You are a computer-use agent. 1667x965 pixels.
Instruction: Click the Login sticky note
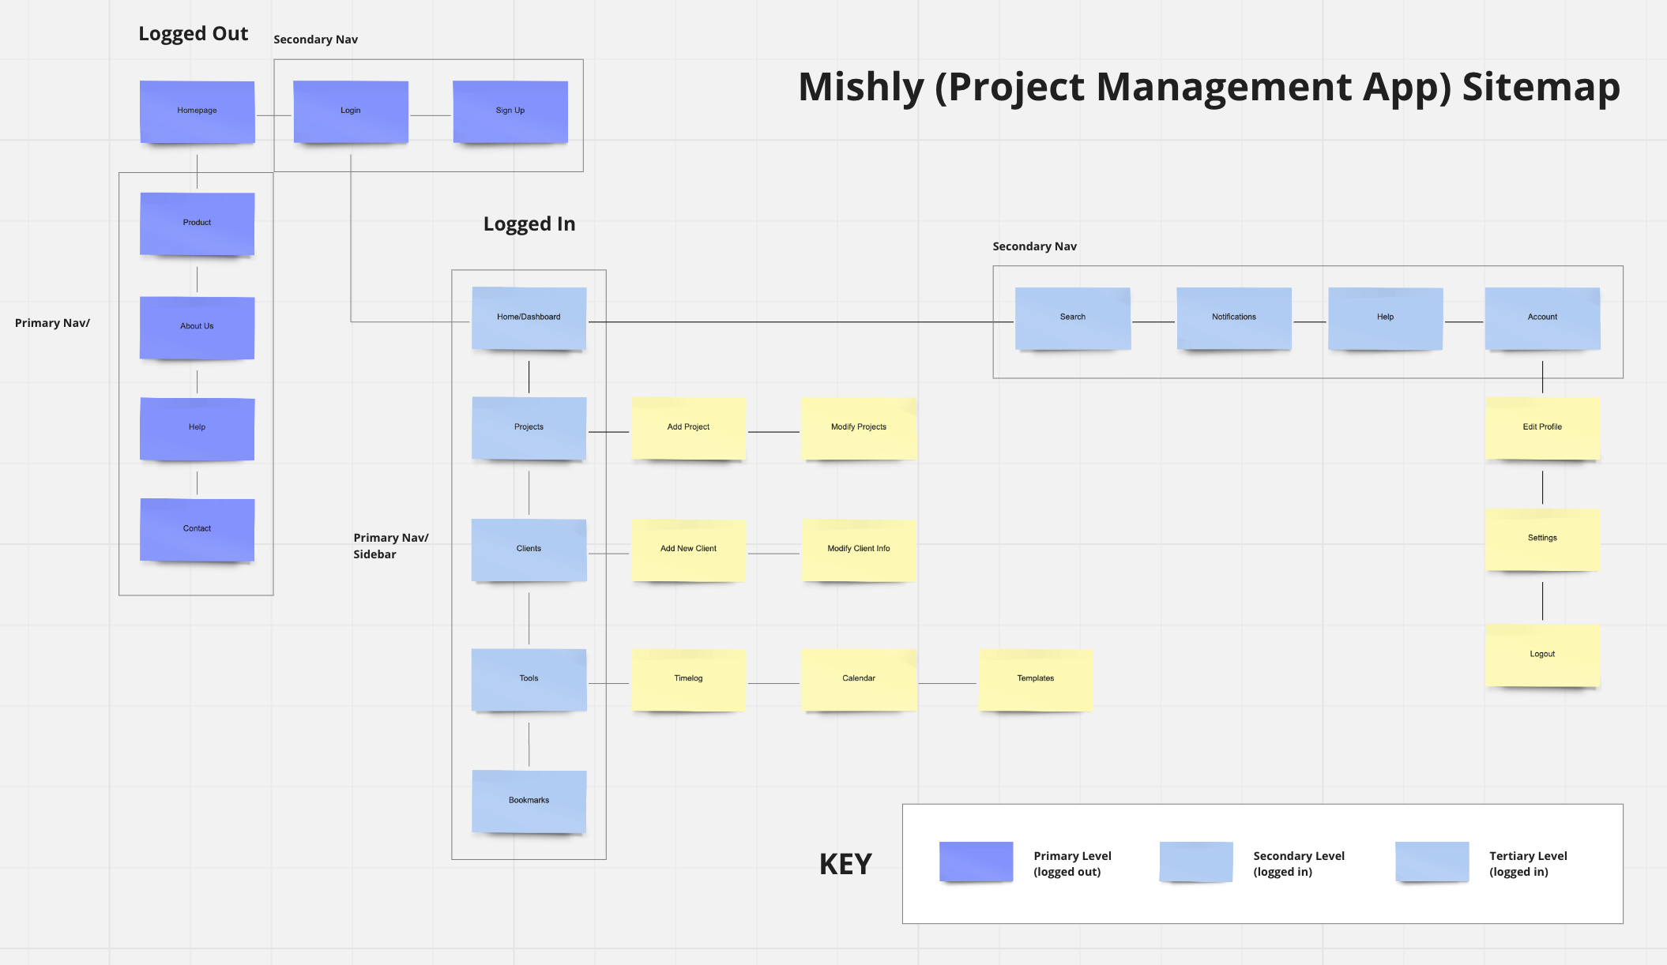point(351,111)
